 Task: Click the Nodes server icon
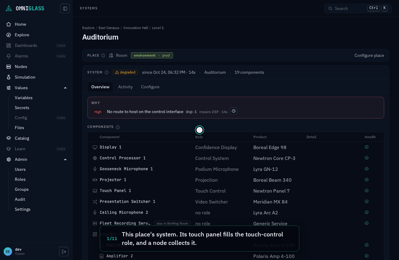(9, 67)
